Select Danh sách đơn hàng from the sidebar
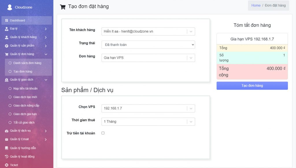296x168 pixels. [x=28, y=63]
